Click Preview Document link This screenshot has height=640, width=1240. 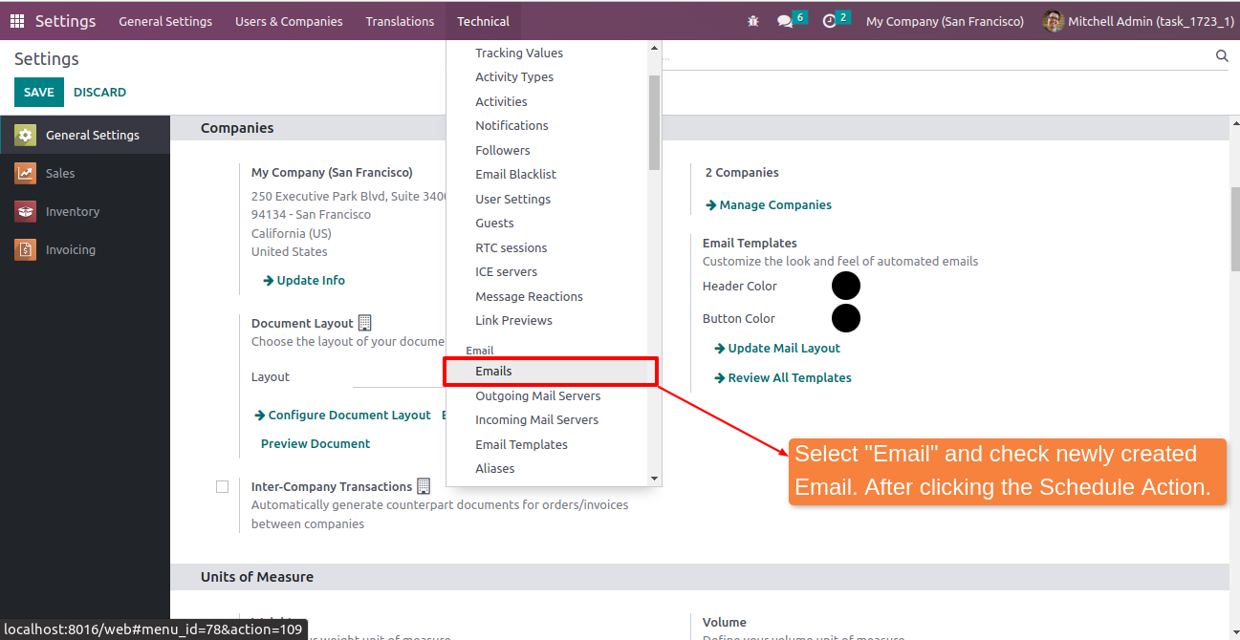coord(315,443)
